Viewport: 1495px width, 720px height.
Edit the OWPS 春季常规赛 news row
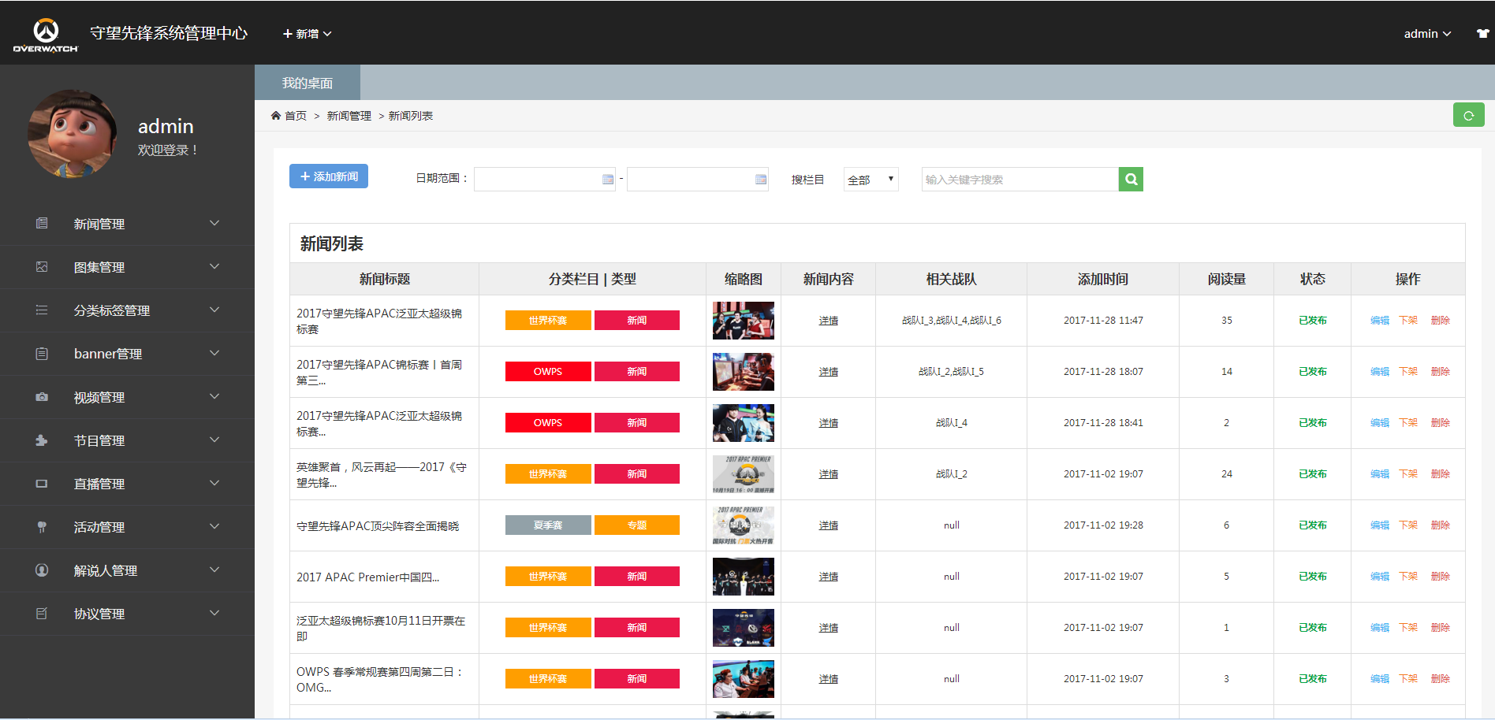[x=1379, y=679]
